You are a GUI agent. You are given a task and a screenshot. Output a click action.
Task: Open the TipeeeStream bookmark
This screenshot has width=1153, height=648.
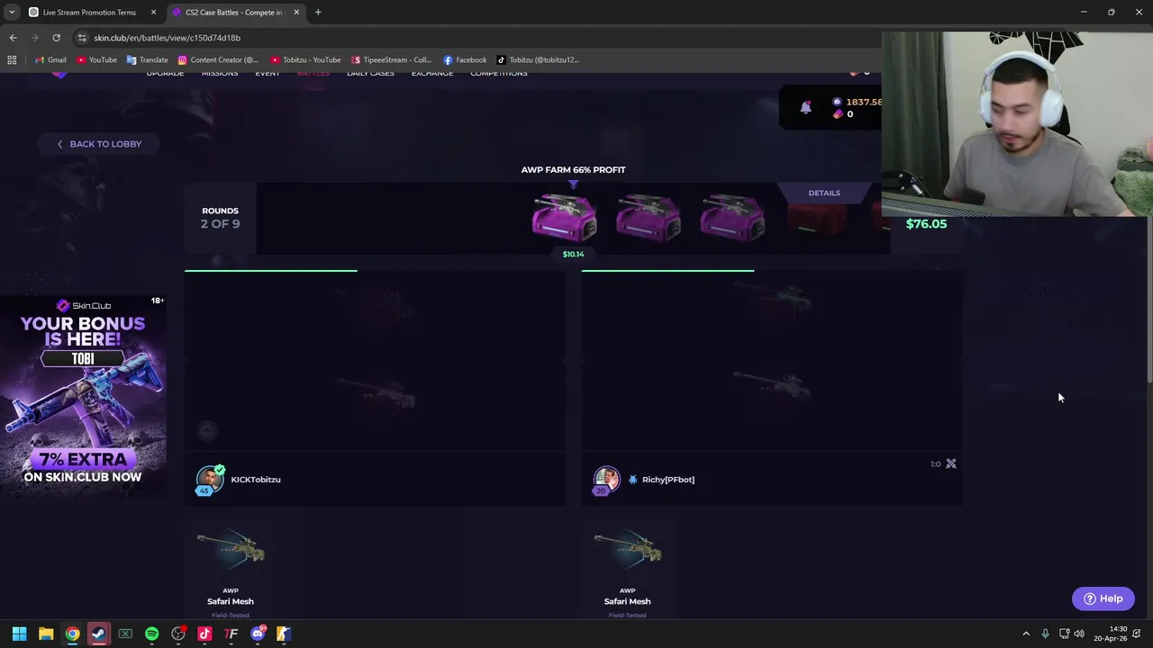pyautogui.click(x=392, y=59)
